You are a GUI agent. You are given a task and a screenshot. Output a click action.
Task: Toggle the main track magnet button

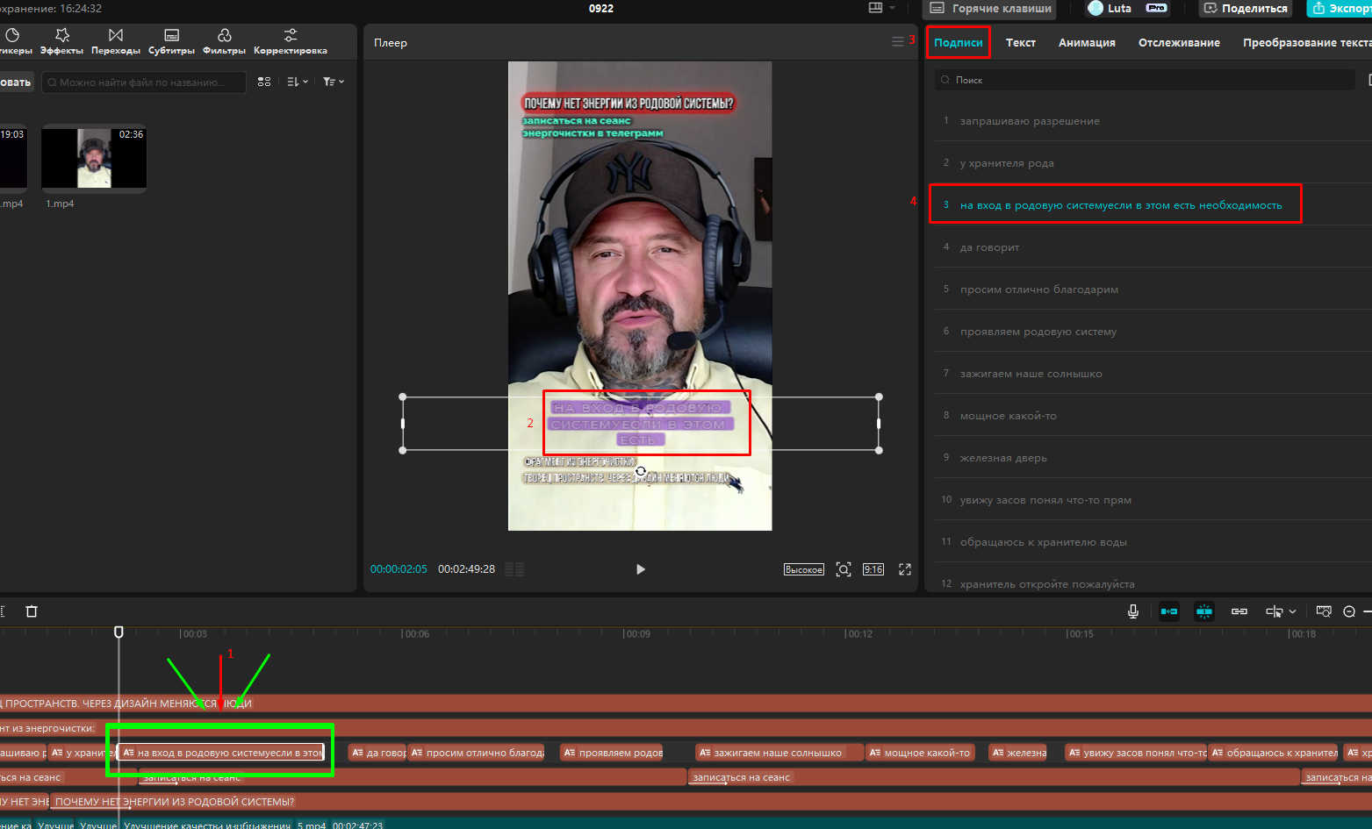point(1169,611)
